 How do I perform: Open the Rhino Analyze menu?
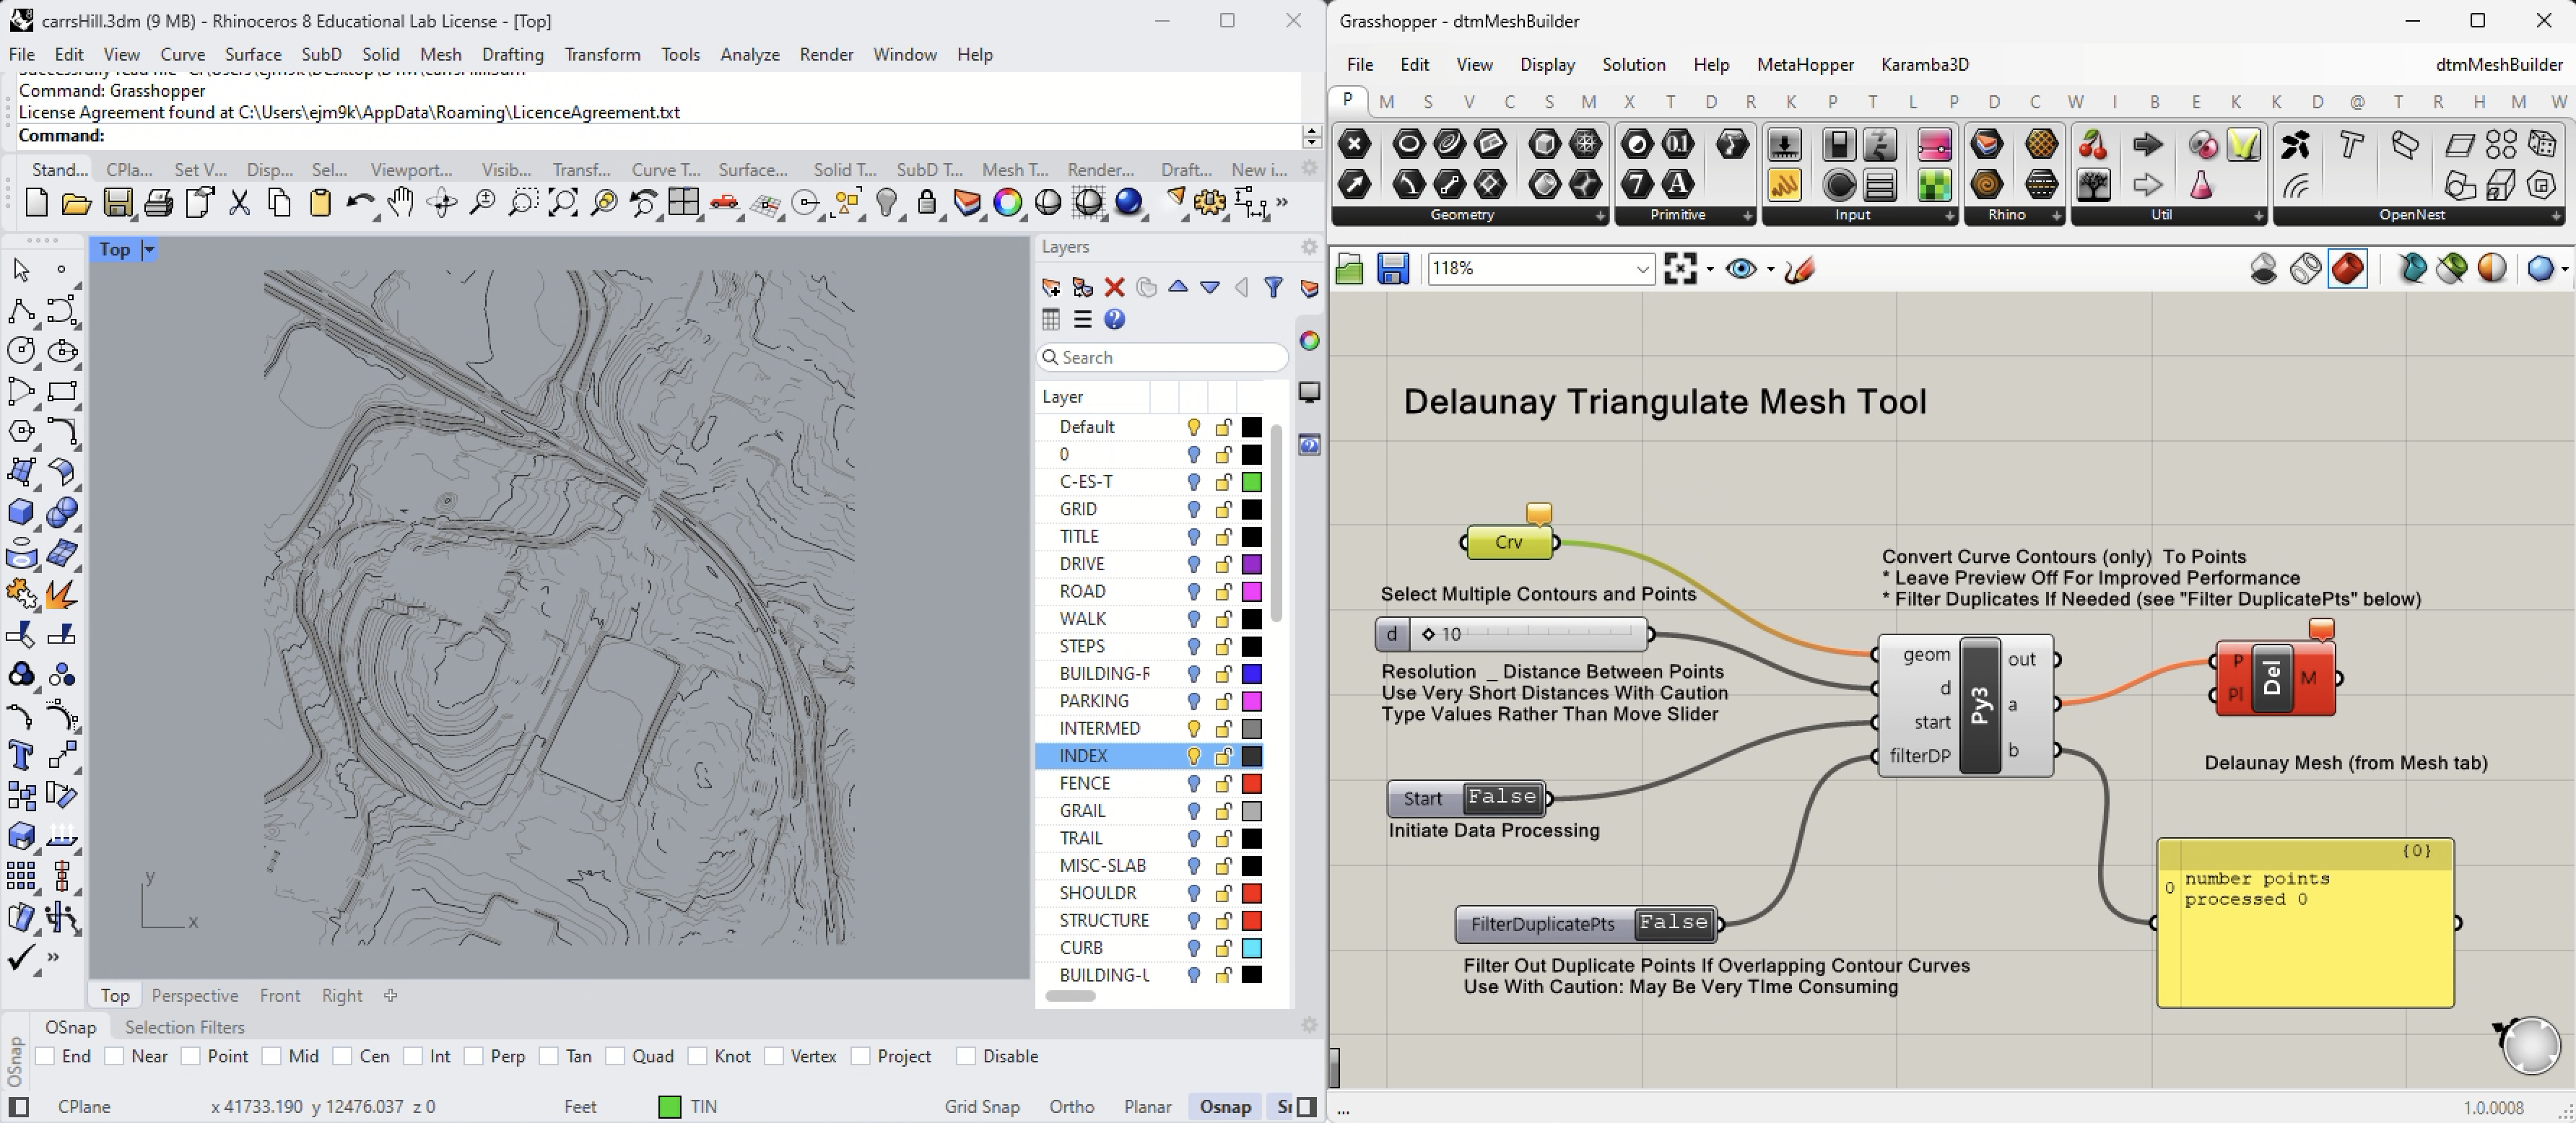point(749,54)
